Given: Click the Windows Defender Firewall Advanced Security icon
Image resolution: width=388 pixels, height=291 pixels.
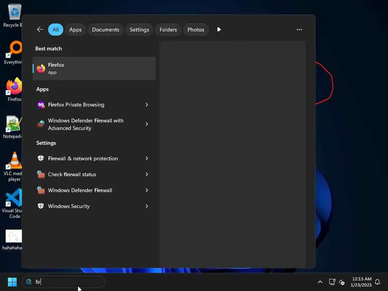Looking at the screenshot, I should tap(41, 124).
